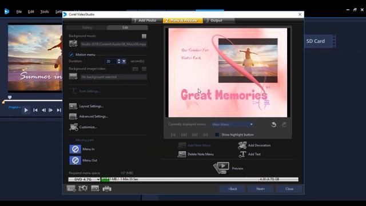Click the Duration spinner arrows
The height and width of the screenshot is (206, 366).
pos(119,61)
